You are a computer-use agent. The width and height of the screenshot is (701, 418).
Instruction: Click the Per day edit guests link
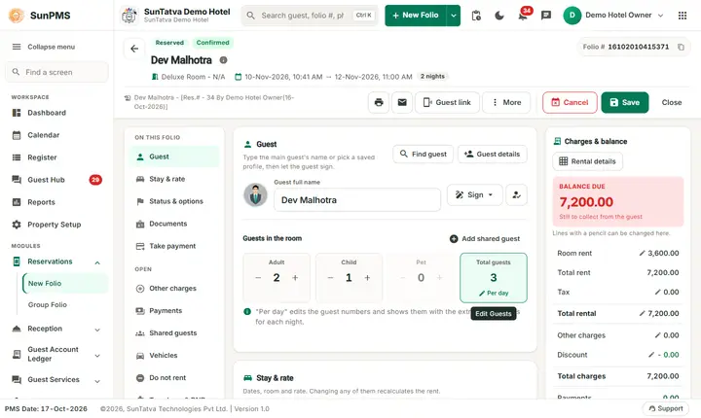494,293
